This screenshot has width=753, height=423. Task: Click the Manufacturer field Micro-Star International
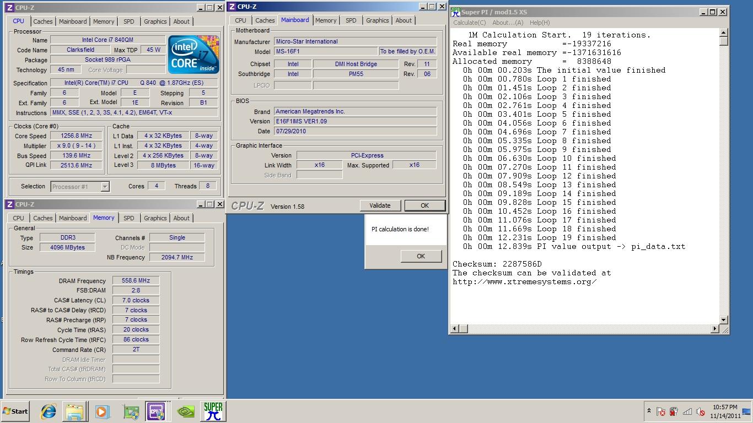pyautogui.click(x=355, y=41)
